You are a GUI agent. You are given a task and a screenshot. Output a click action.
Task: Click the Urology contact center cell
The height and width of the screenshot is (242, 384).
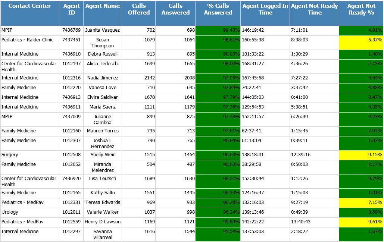[x=29, y=213]
